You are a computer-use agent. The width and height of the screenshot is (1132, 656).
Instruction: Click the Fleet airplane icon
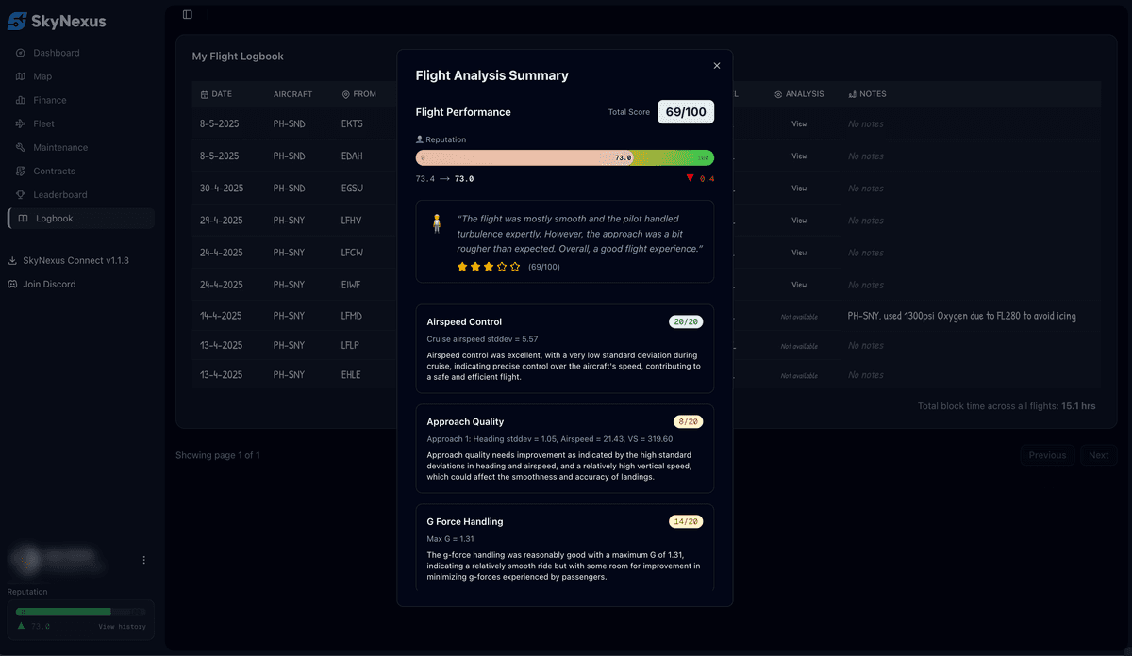coord(20,123)
